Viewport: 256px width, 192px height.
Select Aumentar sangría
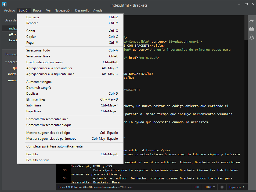70,82
